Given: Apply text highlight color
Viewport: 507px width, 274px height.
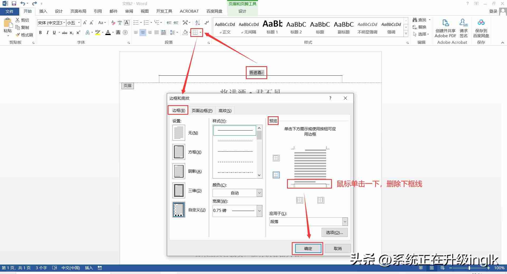Looking at the screenshot, I should tap(98, 32).
